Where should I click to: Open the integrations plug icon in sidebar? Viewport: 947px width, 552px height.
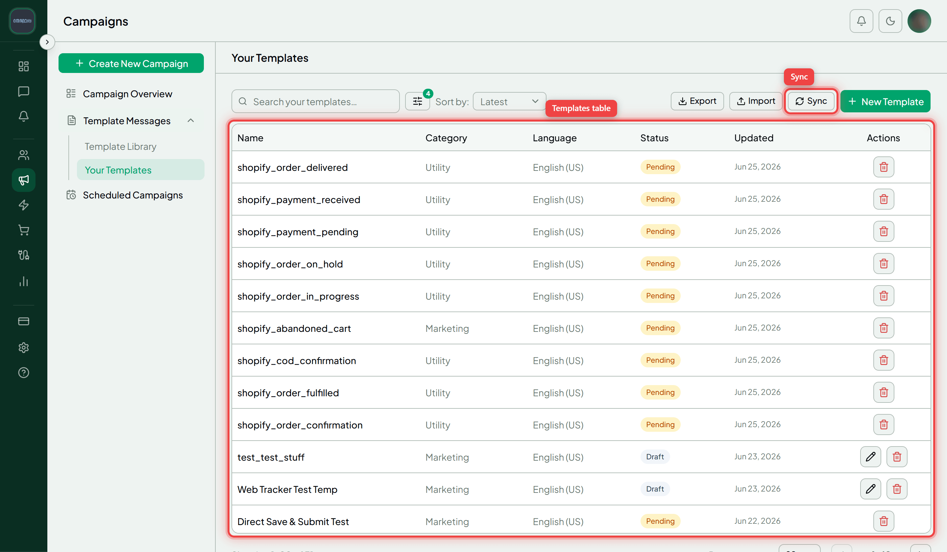(24, 255)
